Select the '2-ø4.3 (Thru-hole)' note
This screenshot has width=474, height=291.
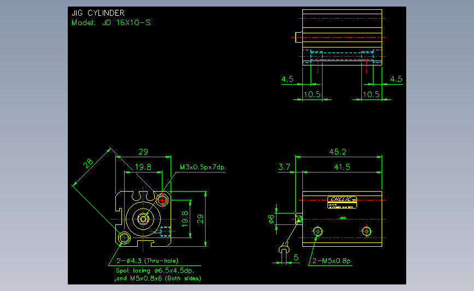coord(147,260)
